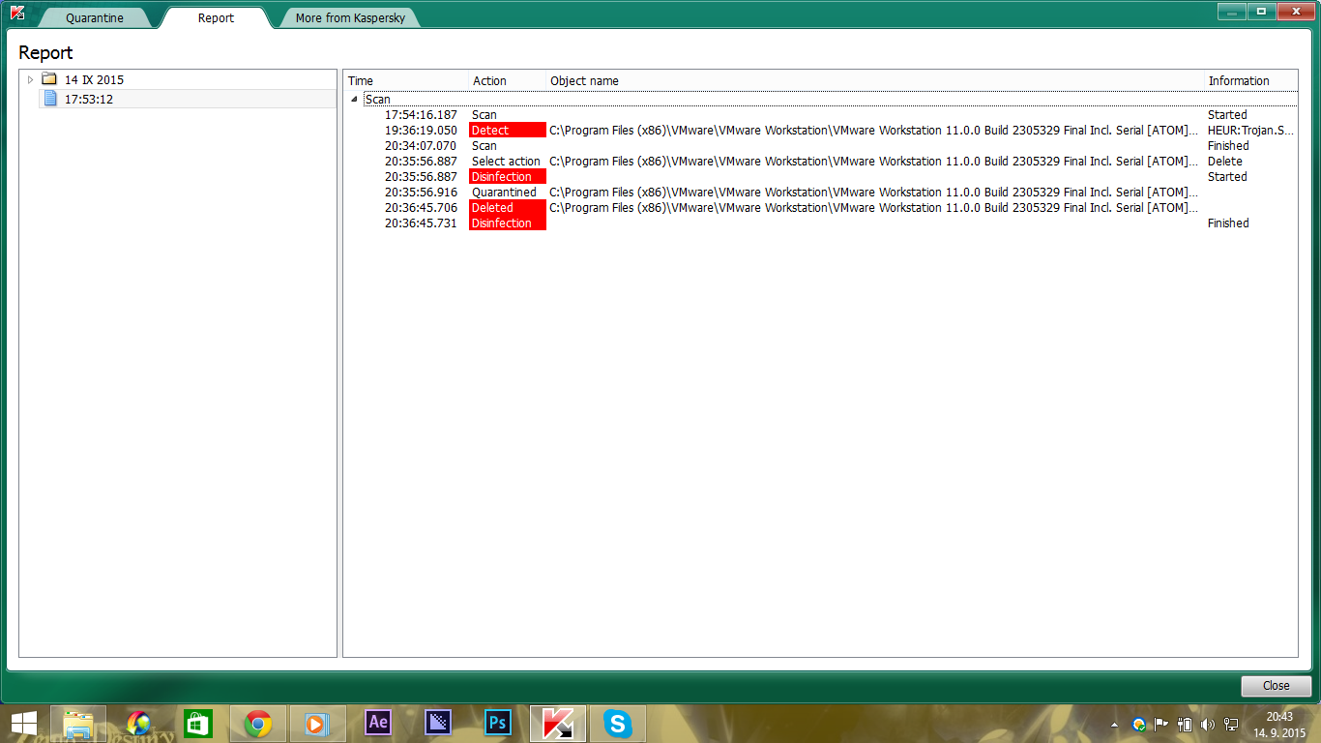1321x743 pixels.
Task: Click Finished info in 20:36:45.731 row
Action: (1228, 223)
